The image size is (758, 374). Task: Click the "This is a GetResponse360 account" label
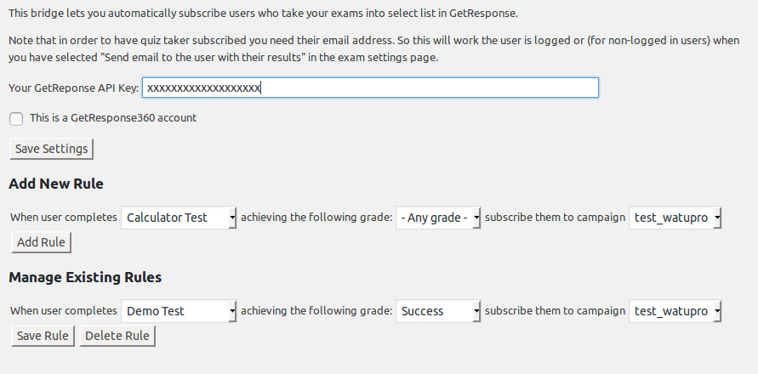(x=113, y=118)
